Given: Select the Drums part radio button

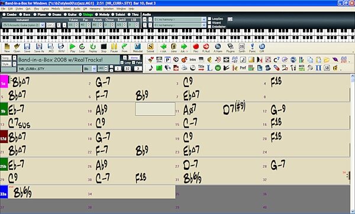Looking at the screenshot, I should [50, 14].
